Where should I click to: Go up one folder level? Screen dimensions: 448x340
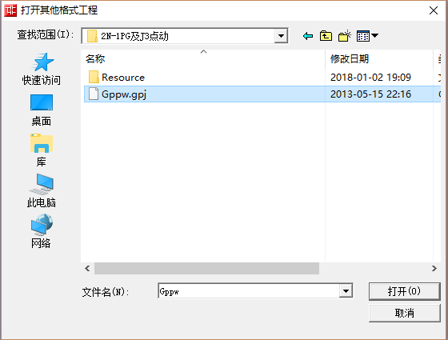tap(326, 36)
